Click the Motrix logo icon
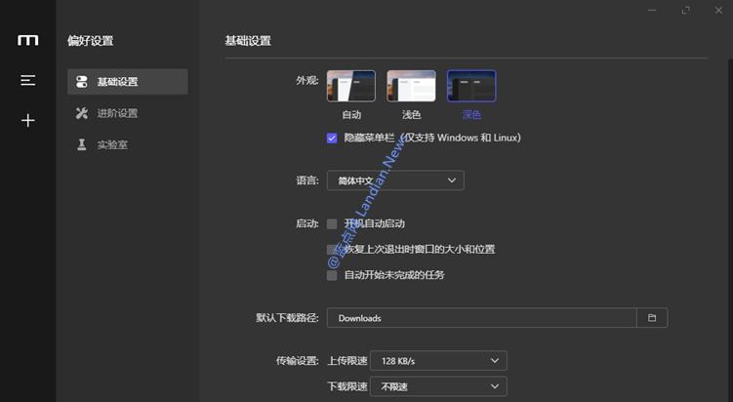The image size is (733, 402). point(28,40)
